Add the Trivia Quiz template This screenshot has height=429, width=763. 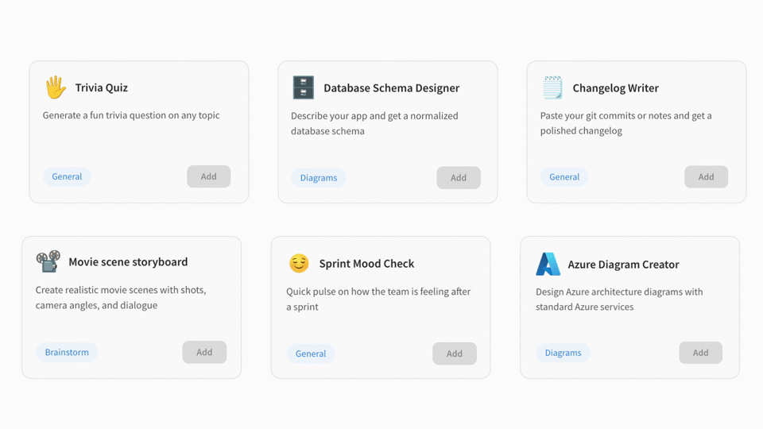tap(208, 176)
